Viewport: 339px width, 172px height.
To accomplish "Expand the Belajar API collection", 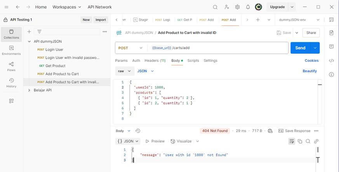I will [30, 90].
